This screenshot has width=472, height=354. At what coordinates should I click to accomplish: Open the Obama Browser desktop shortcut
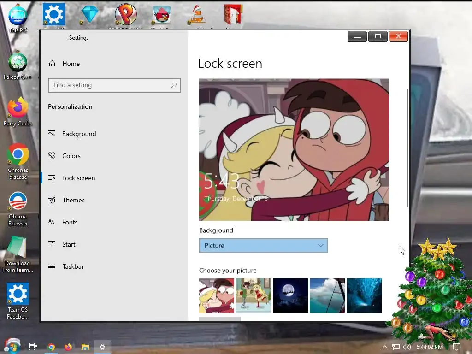[x=18, y=209]
